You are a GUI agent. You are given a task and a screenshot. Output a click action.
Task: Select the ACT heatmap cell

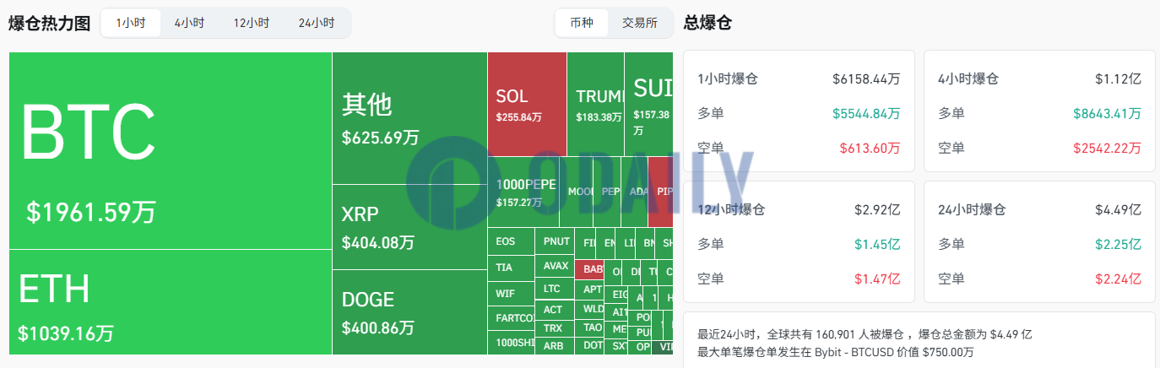pyautogui.click(x=555, y=310)
